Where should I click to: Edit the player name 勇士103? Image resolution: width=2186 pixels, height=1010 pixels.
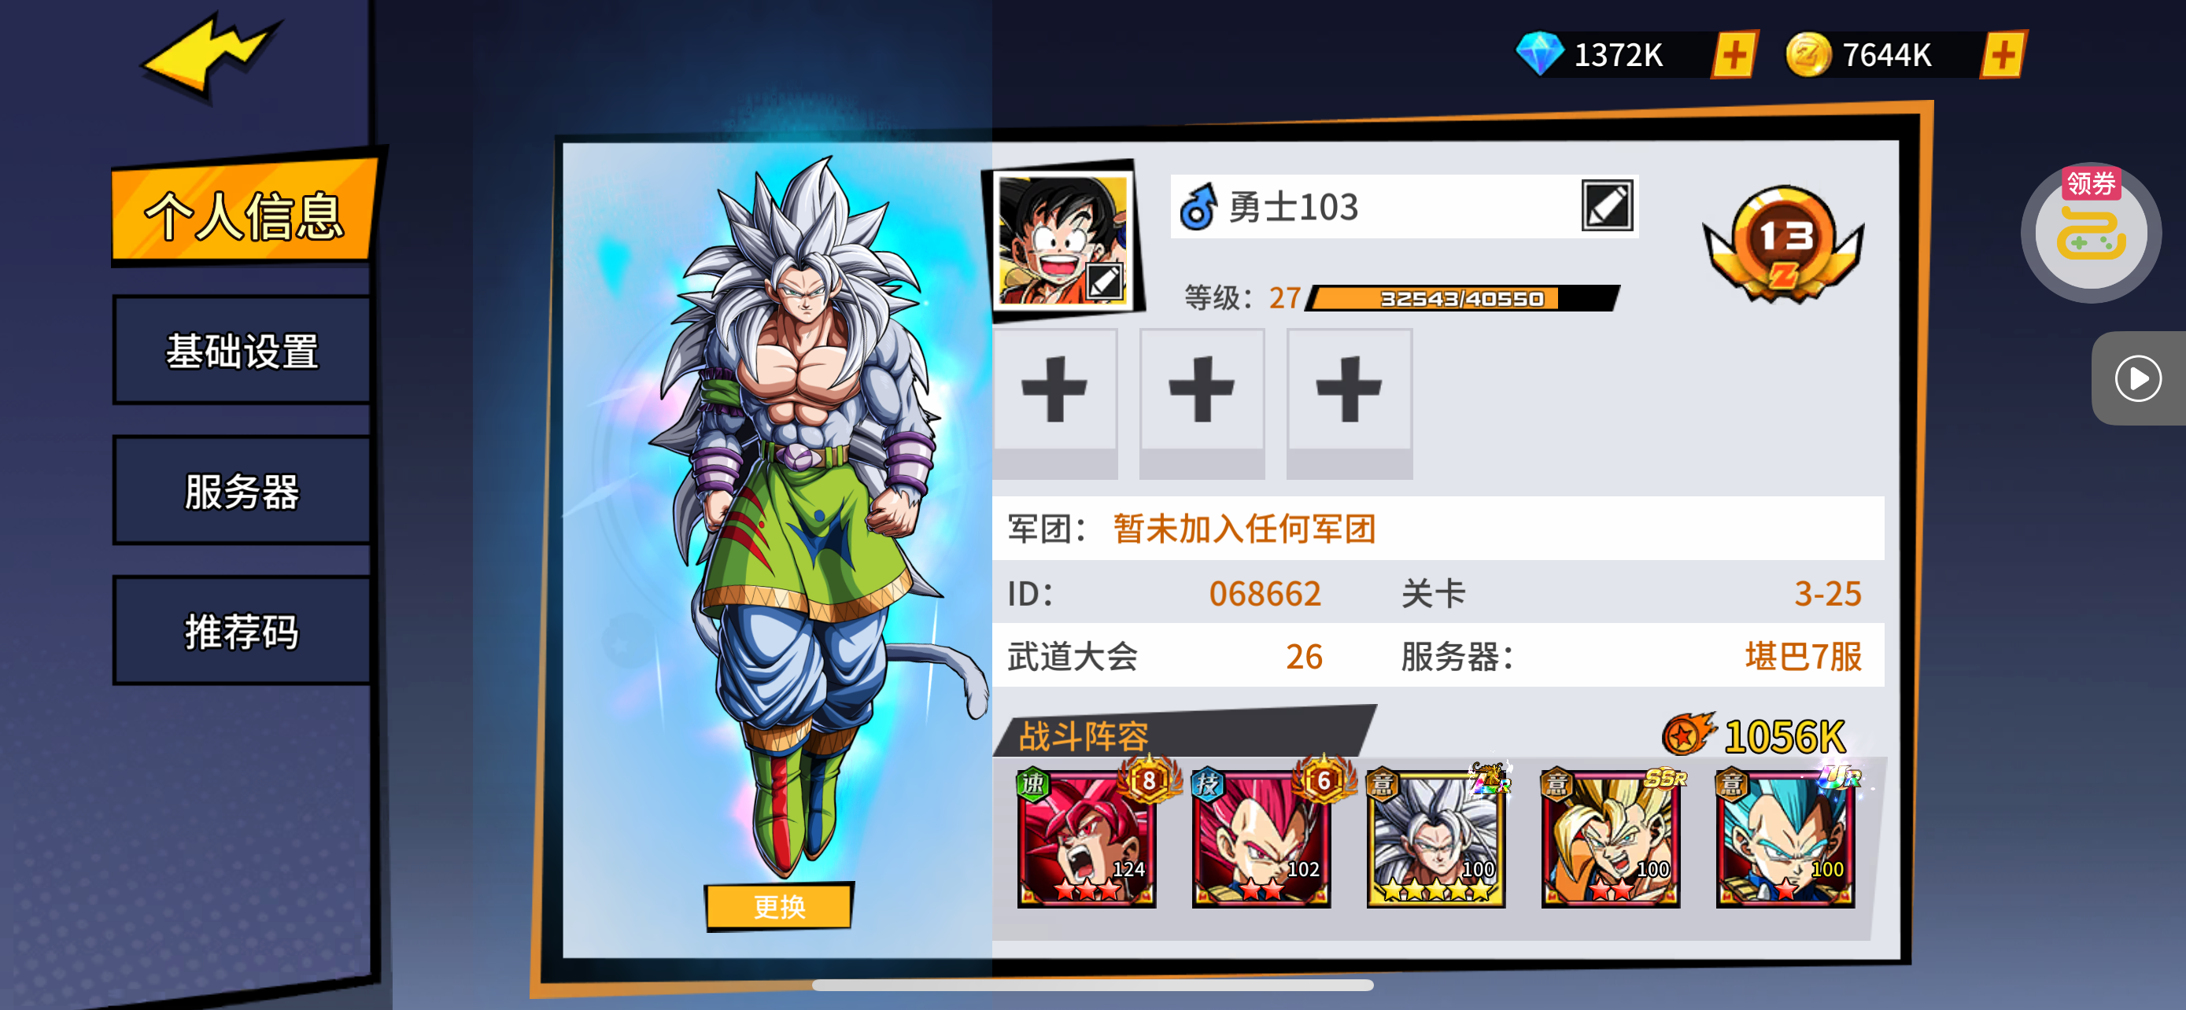[1606, 206]
